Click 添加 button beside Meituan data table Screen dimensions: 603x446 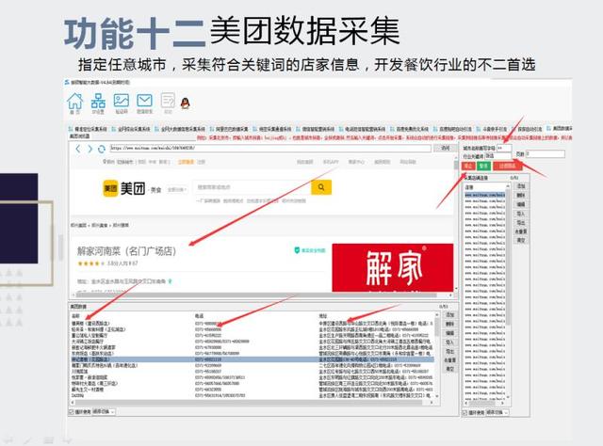pos(450,314)
